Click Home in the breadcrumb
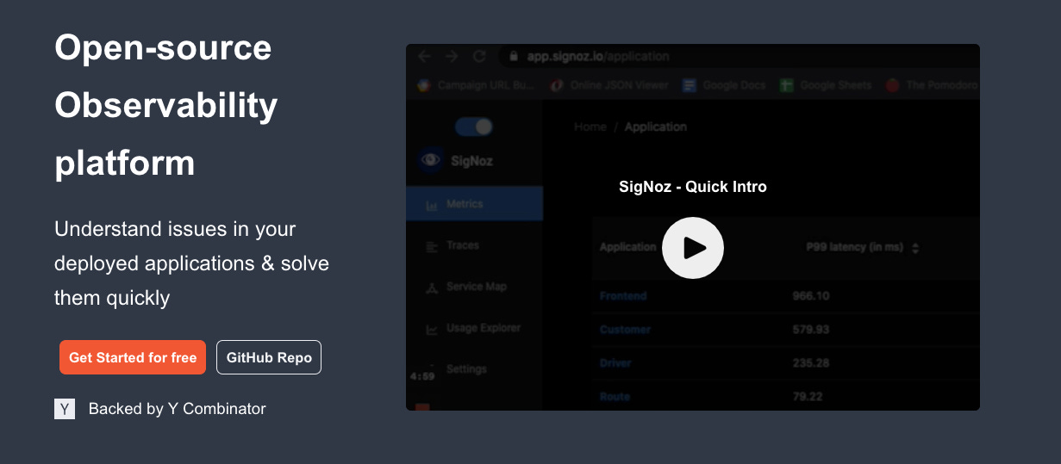The width and height of the screenshot is (1061, 464). click(x=590, y=127)
